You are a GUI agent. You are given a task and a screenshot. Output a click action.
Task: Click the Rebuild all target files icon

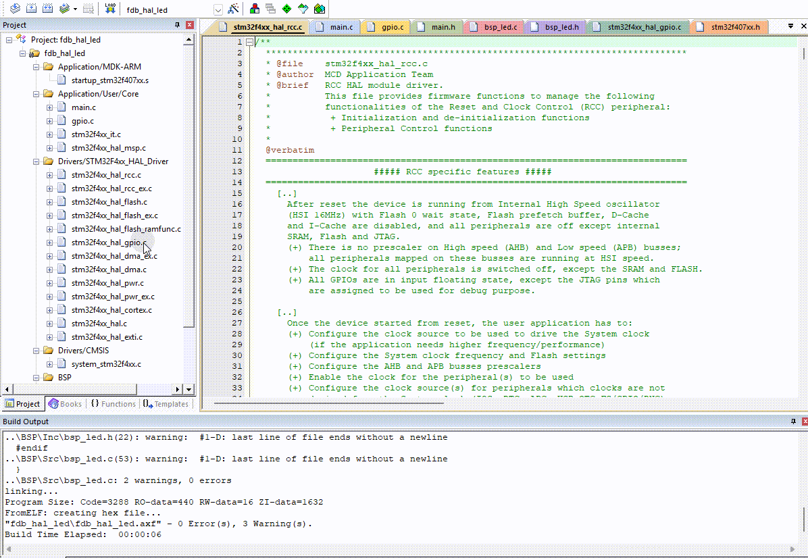tap(48, 9)
